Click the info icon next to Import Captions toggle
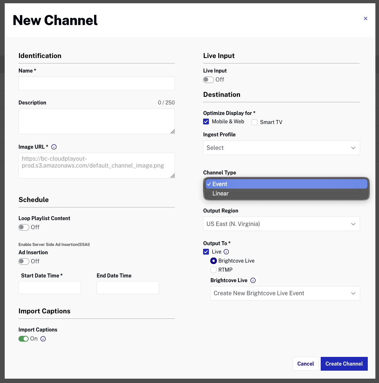This screenshot has height=383, width=379. click(x=43, y=339)
